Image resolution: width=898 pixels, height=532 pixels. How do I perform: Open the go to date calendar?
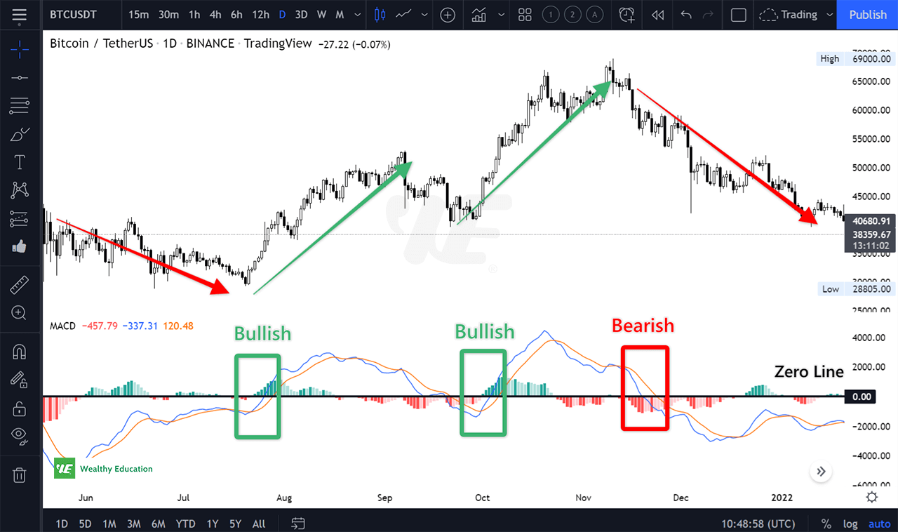point(298,524)
